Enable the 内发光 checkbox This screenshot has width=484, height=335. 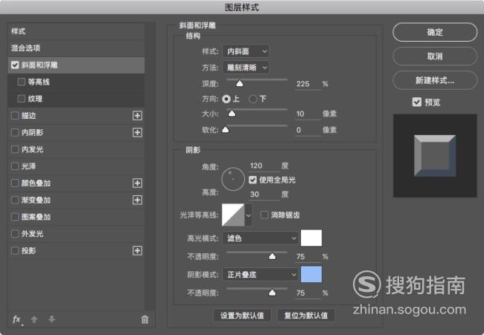click(x=15, y=149)
